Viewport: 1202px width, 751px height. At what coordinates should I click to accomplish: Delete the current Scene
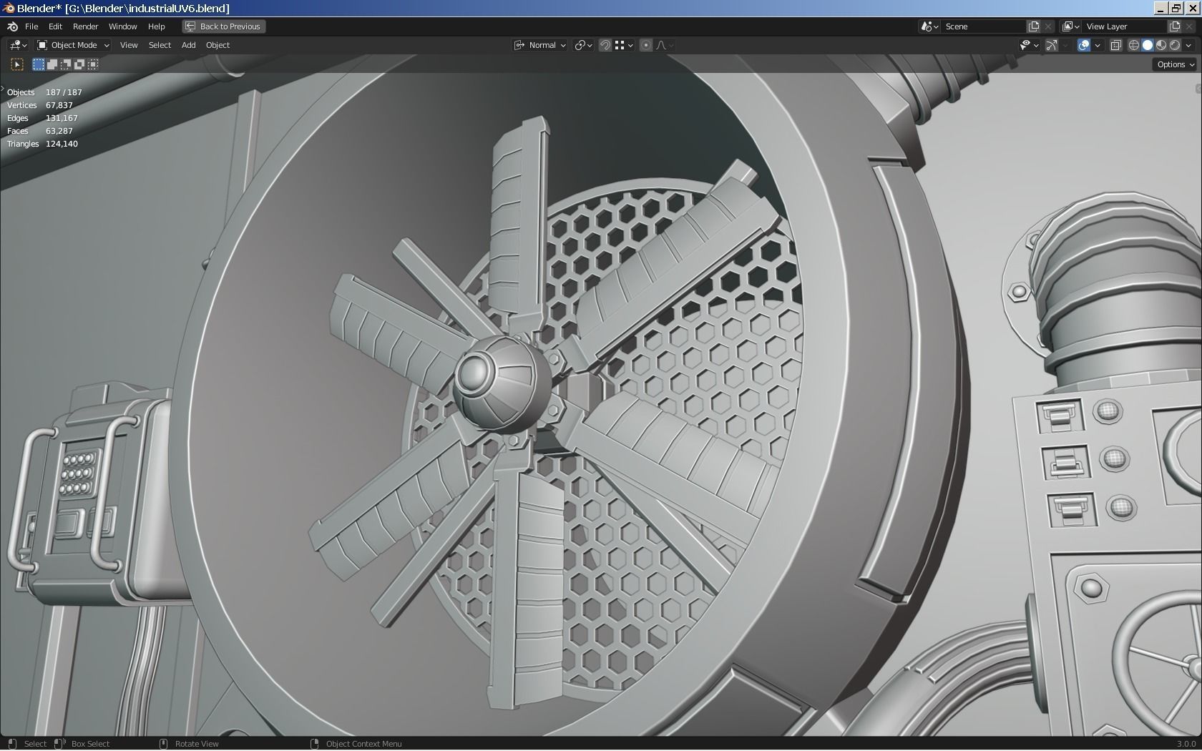(x=1048, y=26)
